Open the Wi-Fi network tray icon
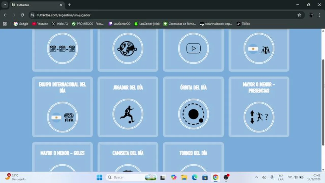The width and height of the screenshot is (325, 183). tap(290, 177)
